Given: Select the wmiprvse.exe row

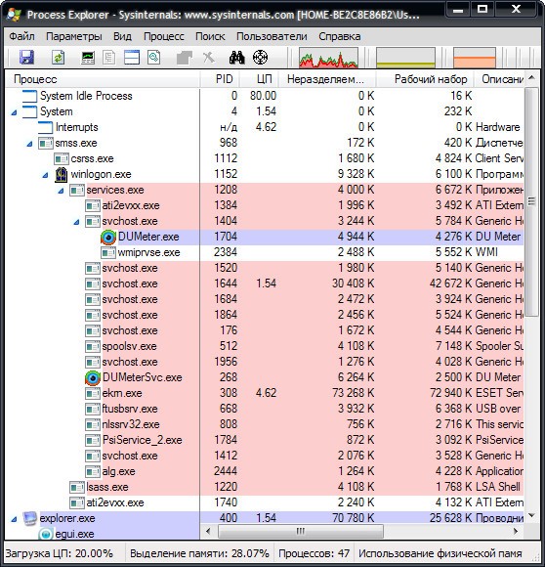Looking at the screenshot, I should (265, 252).
